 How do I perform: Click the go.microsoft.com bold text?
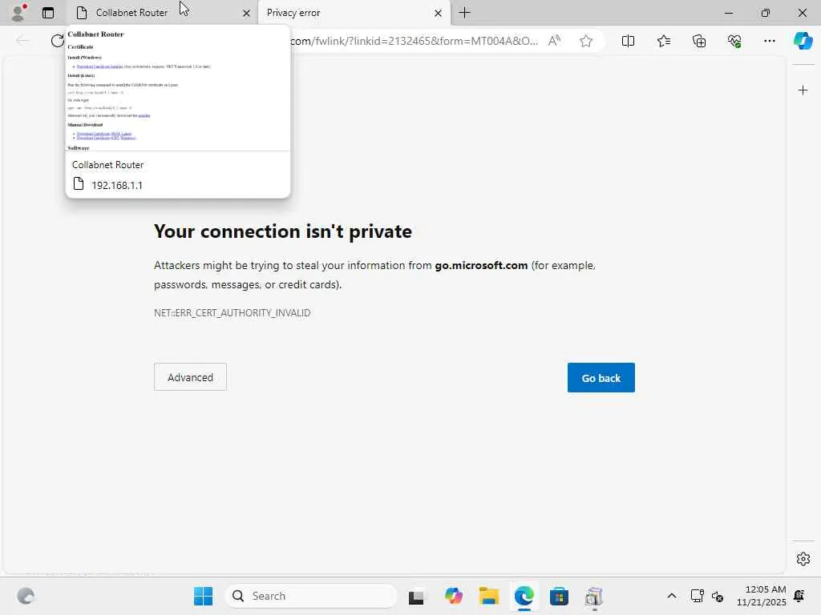click(x=481, y=265)
